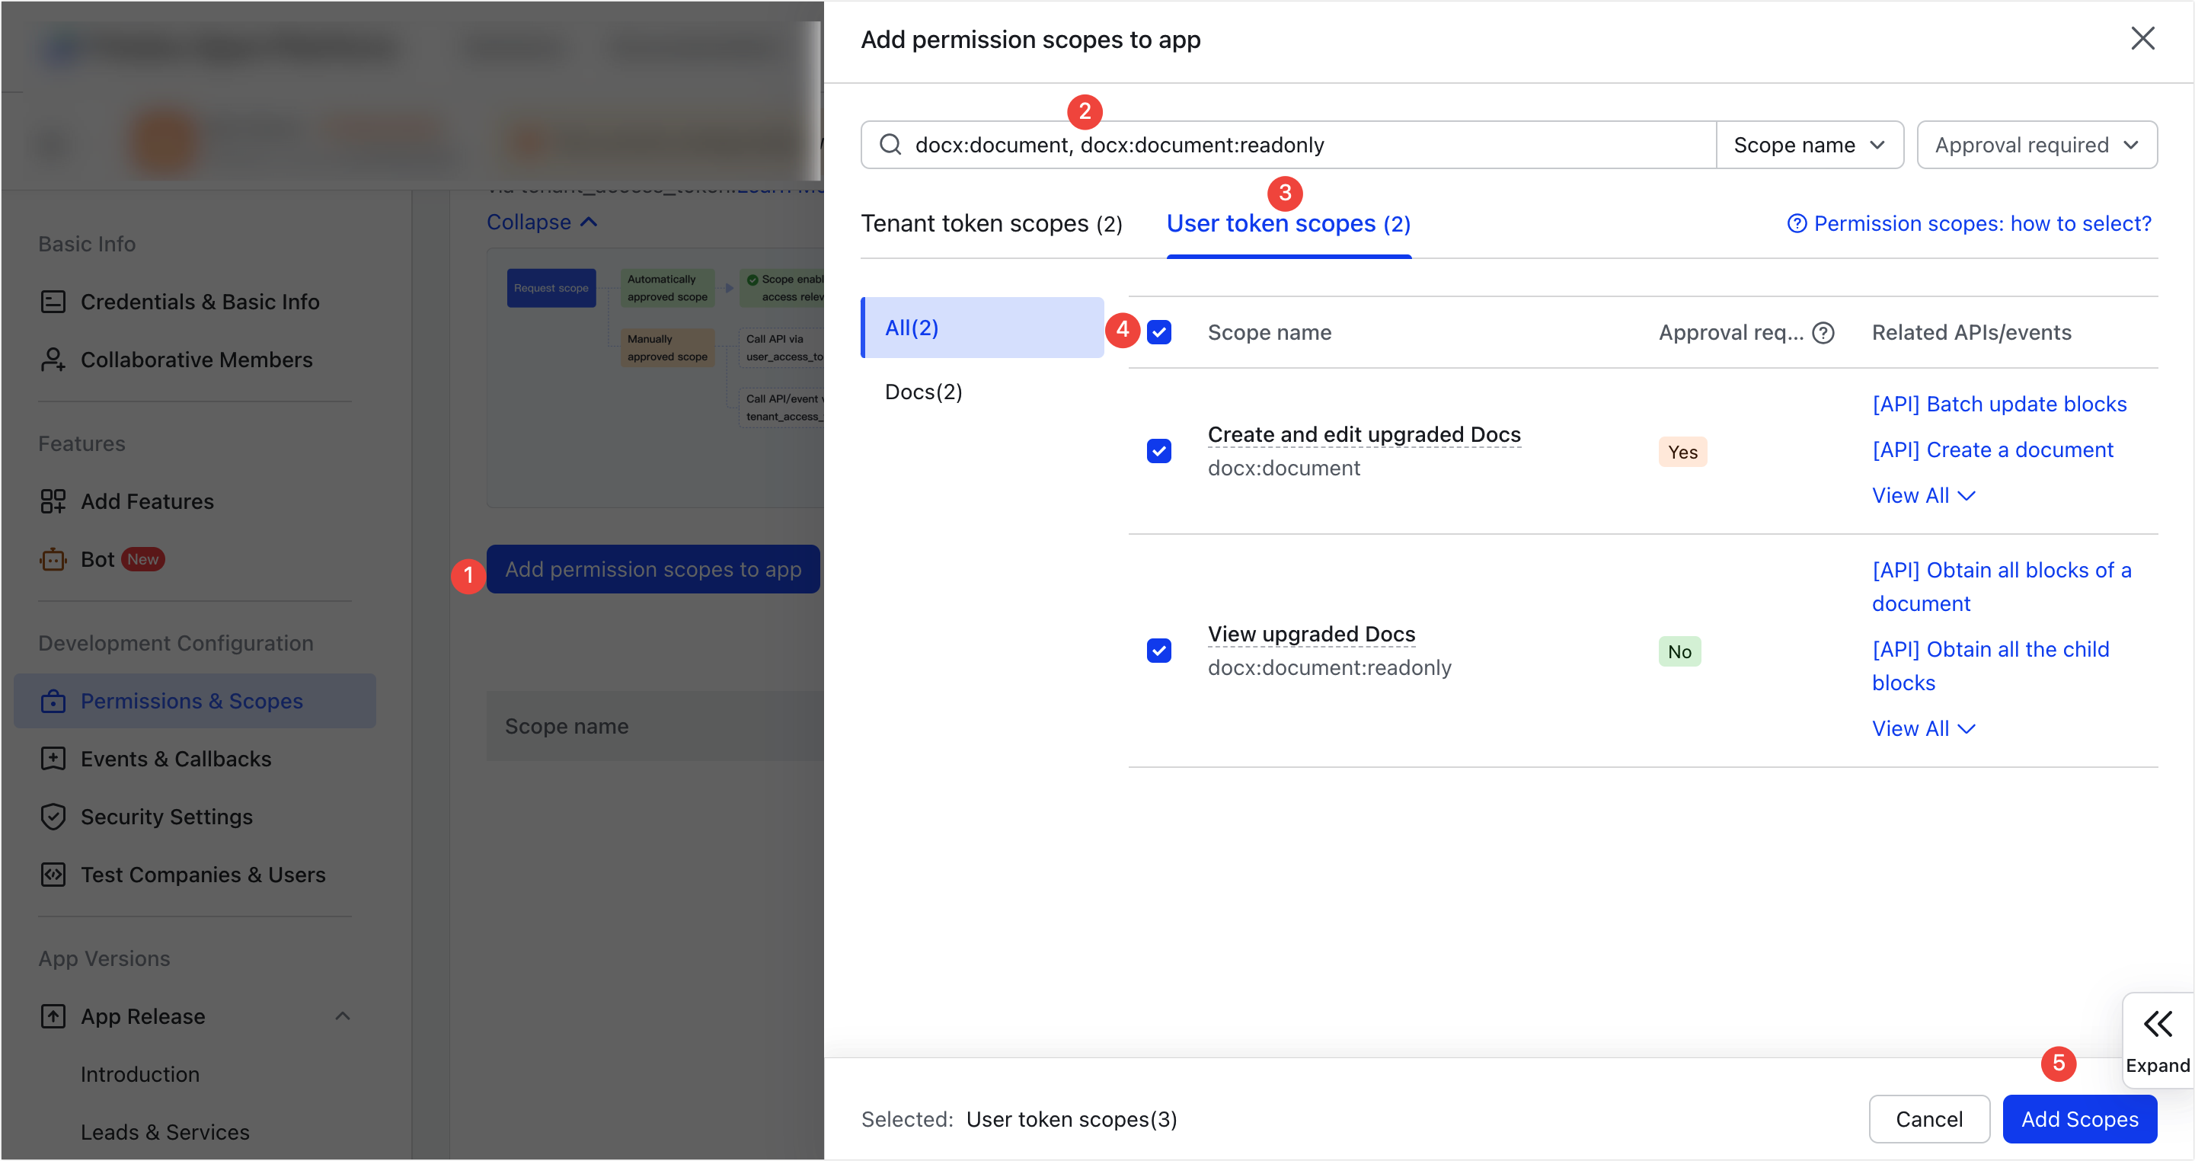Expand View All under docx:document:readonly APIs
The image size is (2195, 1161).
[x=1923, y=730]
